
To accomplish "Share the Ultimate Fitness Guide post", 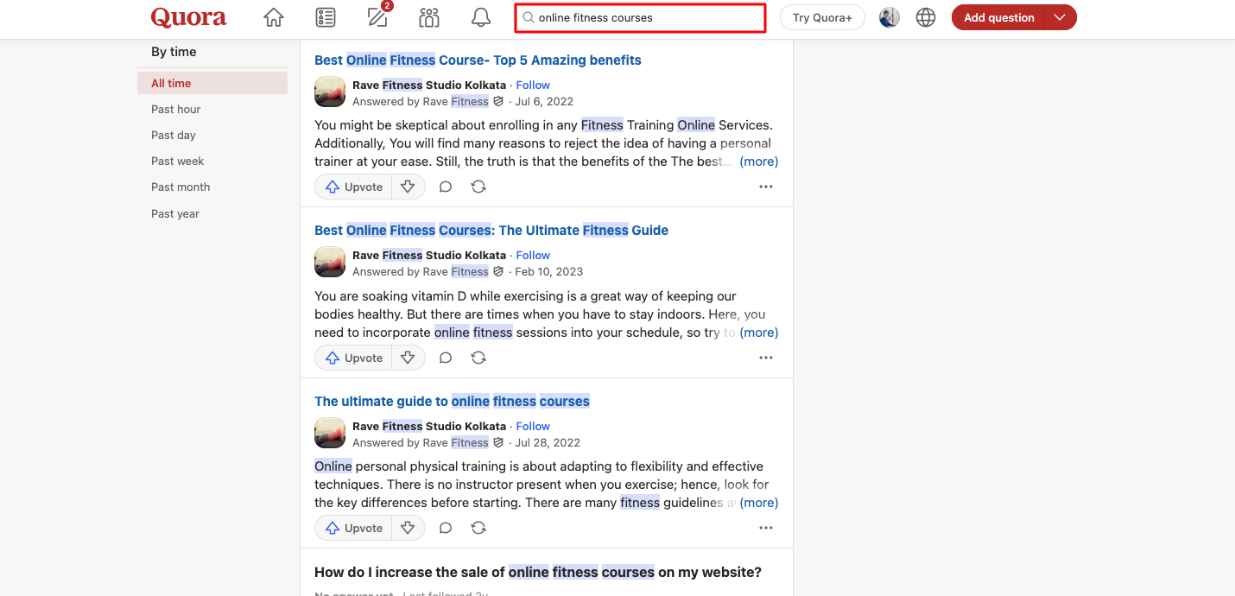I will click(478, 358).
